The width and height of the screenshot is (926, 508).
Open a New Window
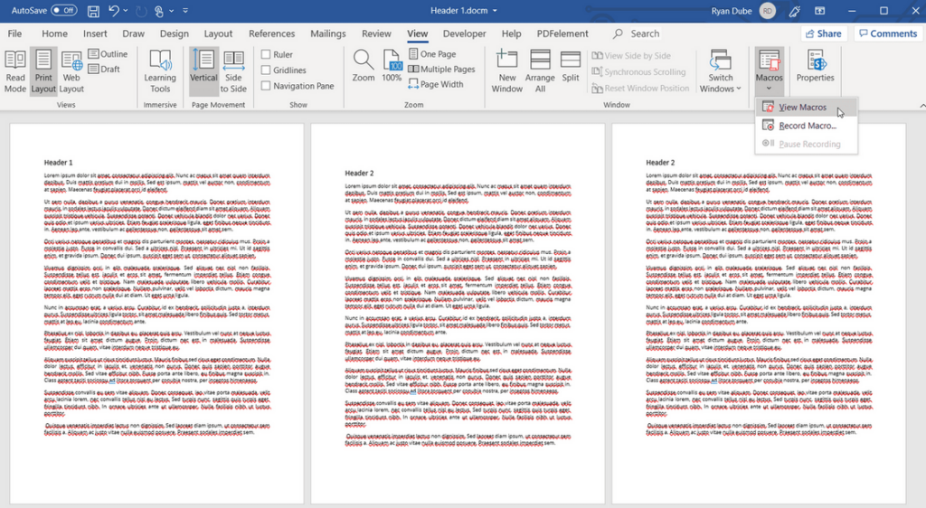coord(506,71)
